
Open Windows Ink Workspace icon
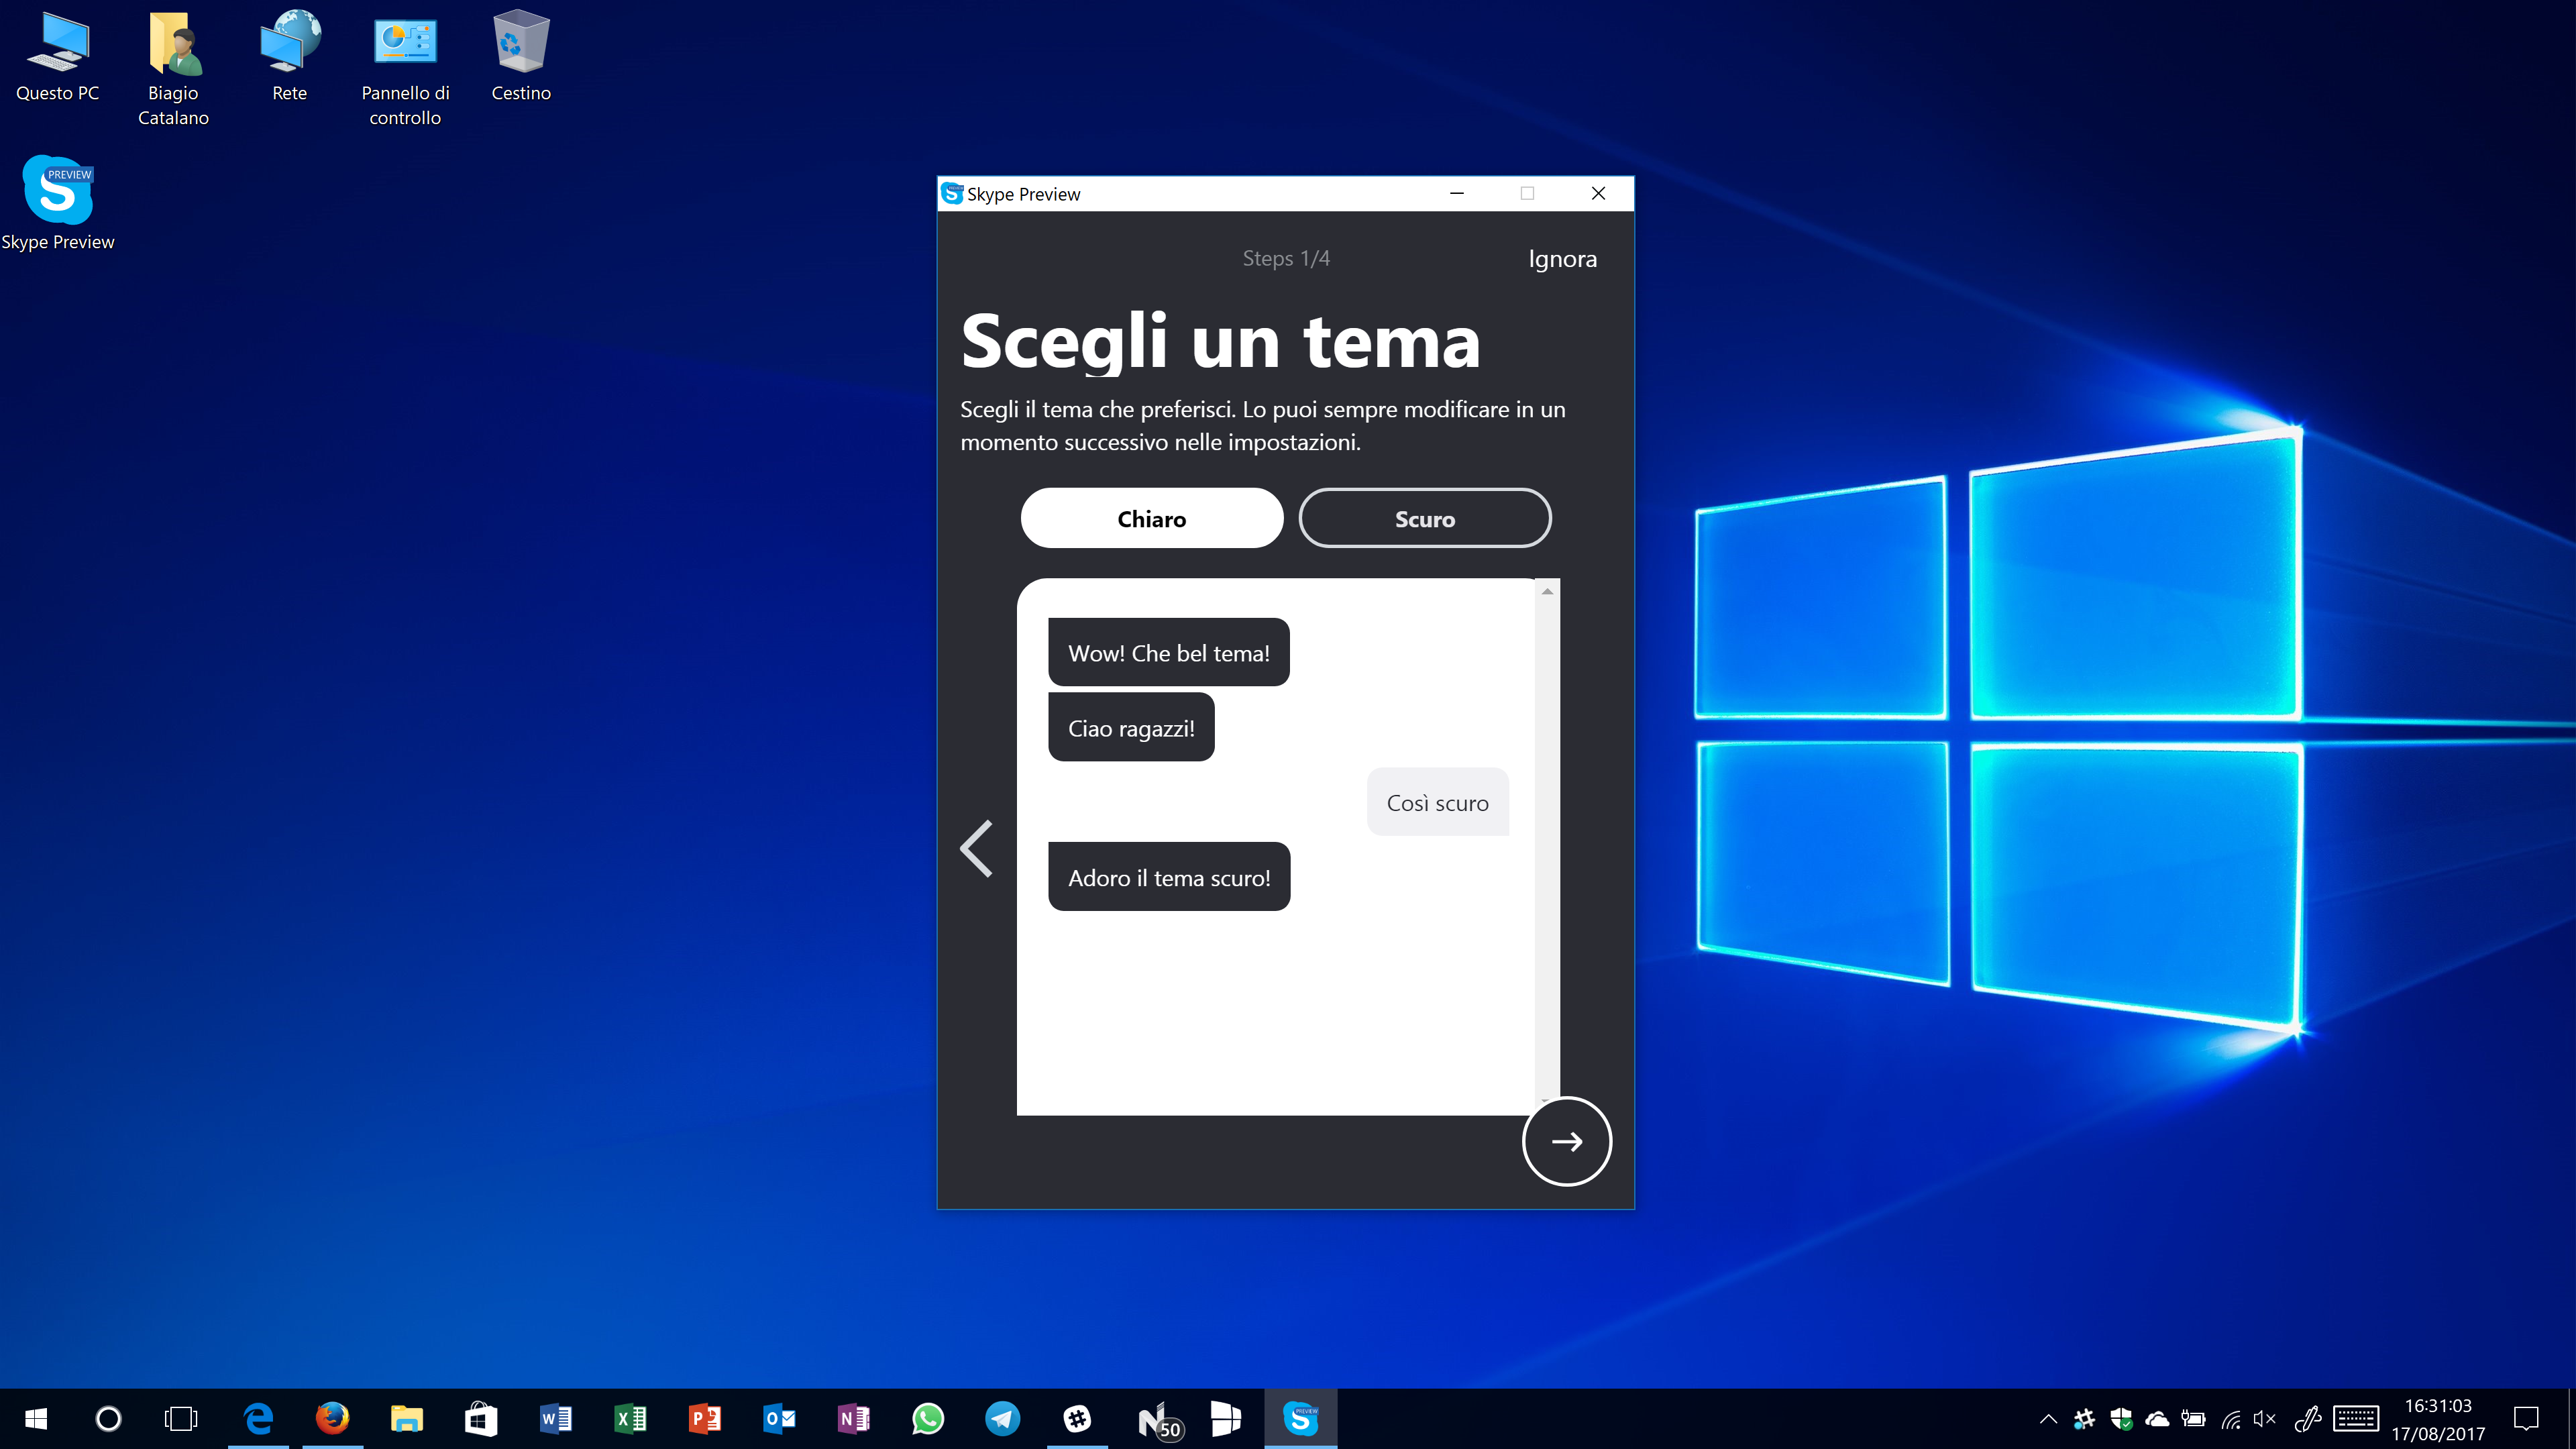pyautogui.click(x=2307, y=1418)
